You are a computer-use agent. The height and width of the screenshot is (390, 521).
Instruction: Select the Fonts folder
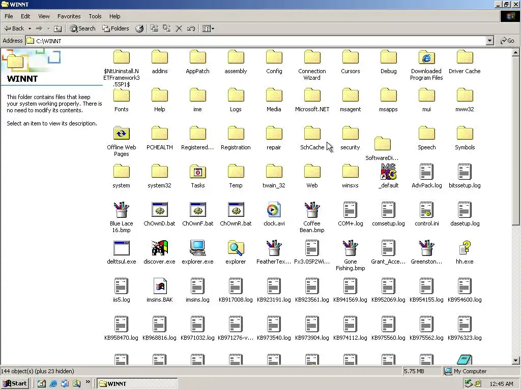point(121,100)
